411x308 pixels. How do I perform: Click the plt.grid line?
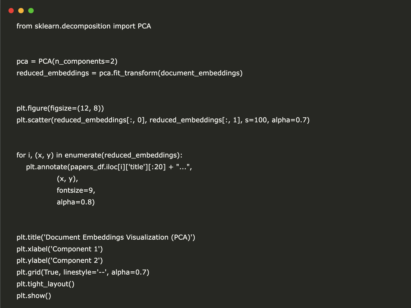point(83,272)
